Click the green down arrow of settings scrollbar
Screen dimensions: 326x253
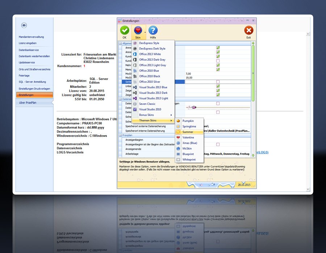(x=253, y=155)
